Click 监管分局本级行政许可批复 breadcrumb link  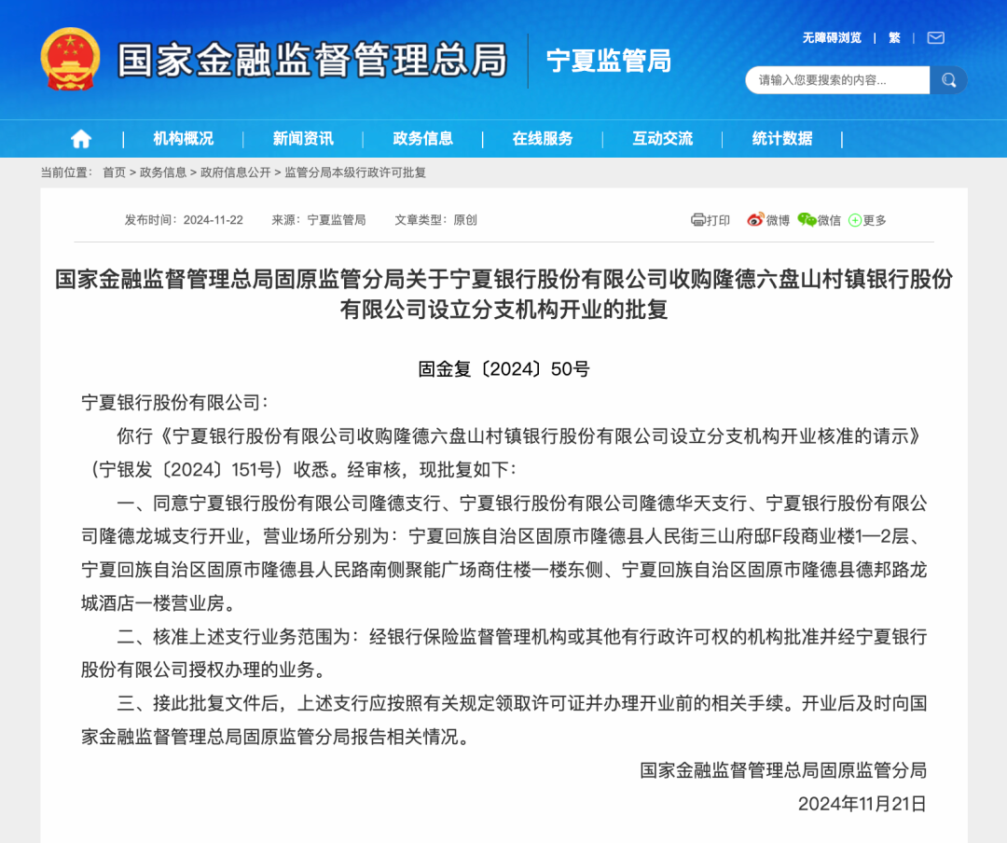pyautogui.click(x=354, y=173)
